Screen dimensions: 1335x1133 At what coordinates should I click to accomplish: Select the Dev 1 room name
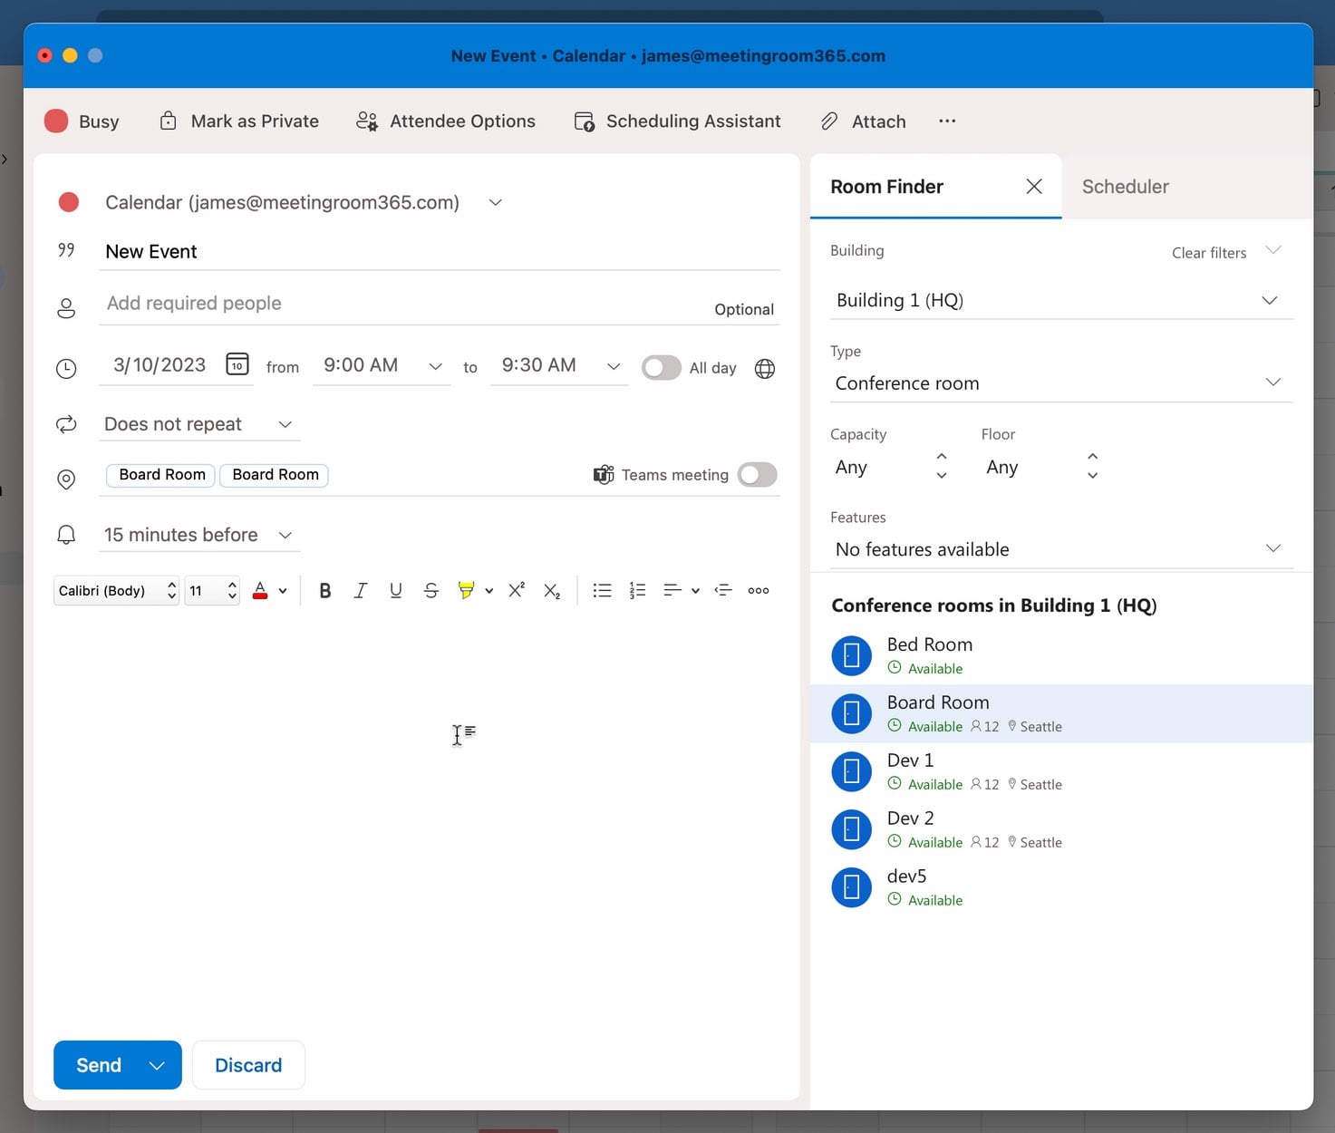pos(910,760)
